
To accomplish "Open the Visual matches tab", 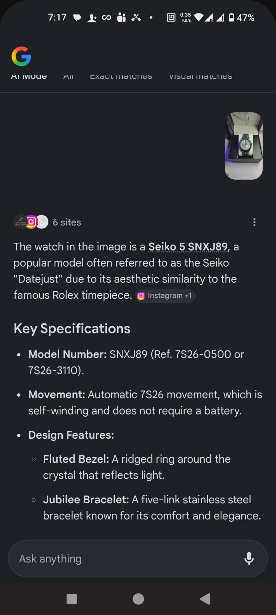I will click(200, 77).
